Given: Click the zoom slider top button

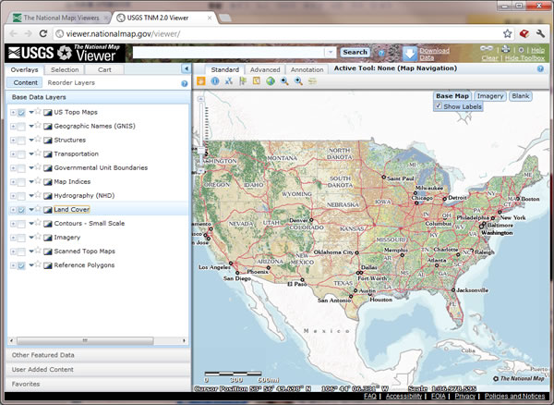Looking at the screenshot, I should 200,99.
